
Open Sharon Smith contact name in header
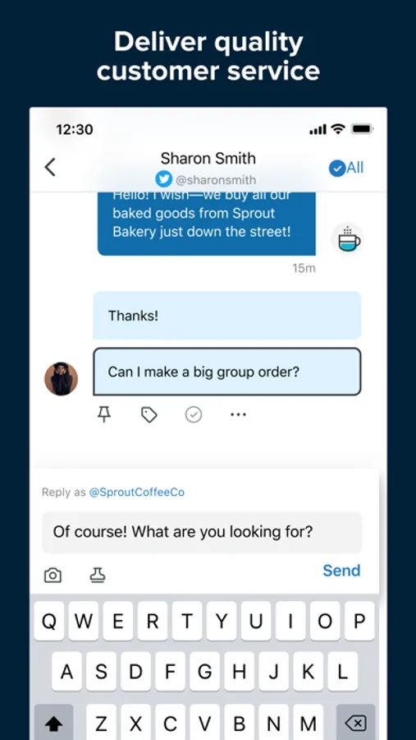click(208, 158)
